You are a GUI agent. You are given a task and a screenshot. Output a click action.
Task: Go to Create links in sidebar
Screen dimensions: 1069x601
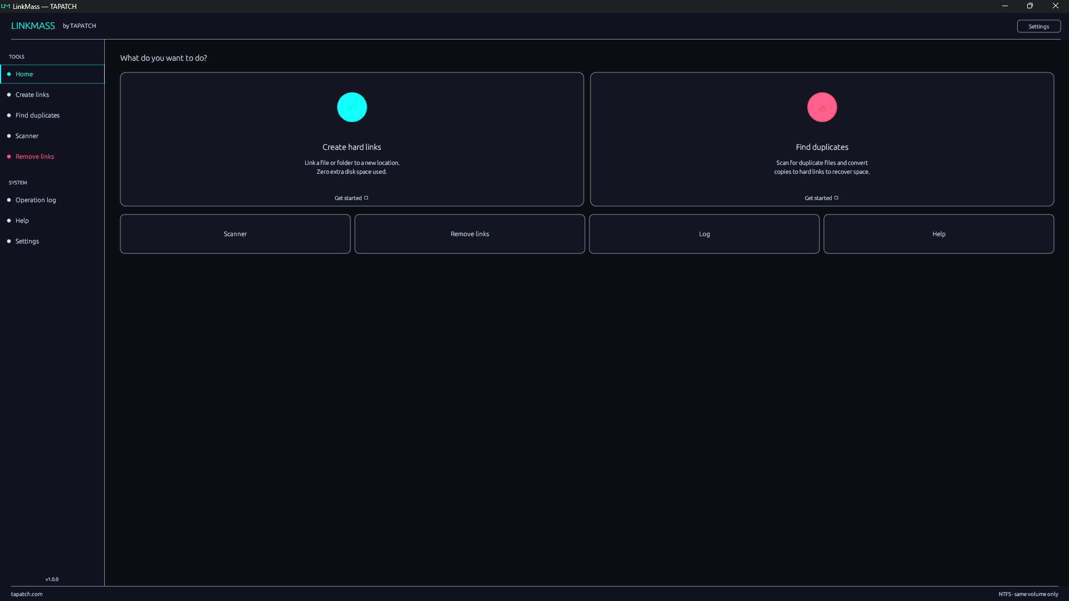(52, 95)
